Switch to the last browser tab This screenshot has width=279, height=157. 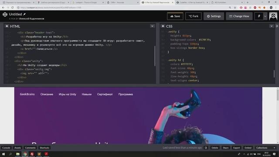pyautogui.click(x=227, y=3)
